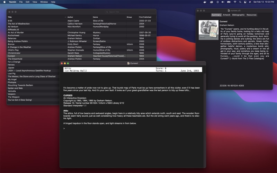Open the Apple menu
The image size is (277, 173).
pyautogui.click(x=5, y=2)
